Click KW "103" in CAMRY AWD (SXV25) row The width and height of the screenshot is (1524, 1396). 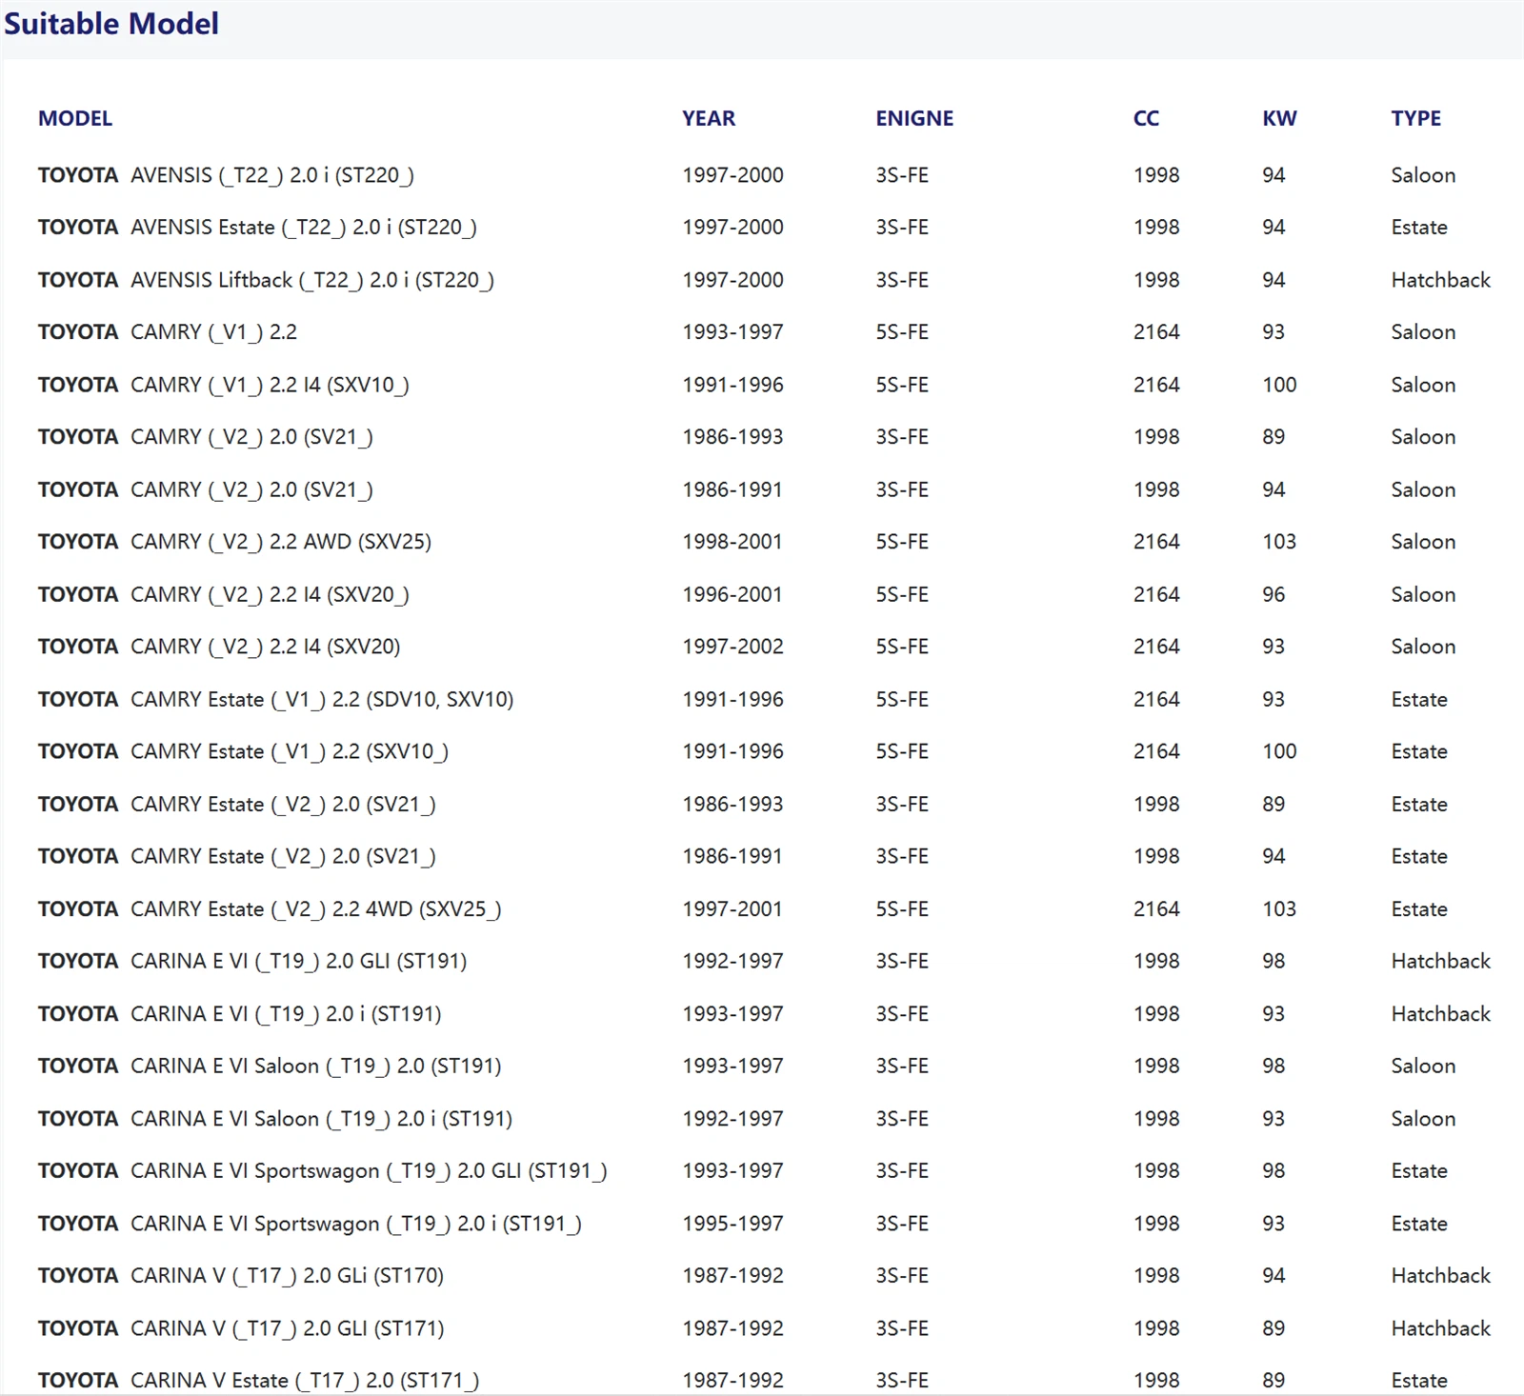[x=1279, y=542]
